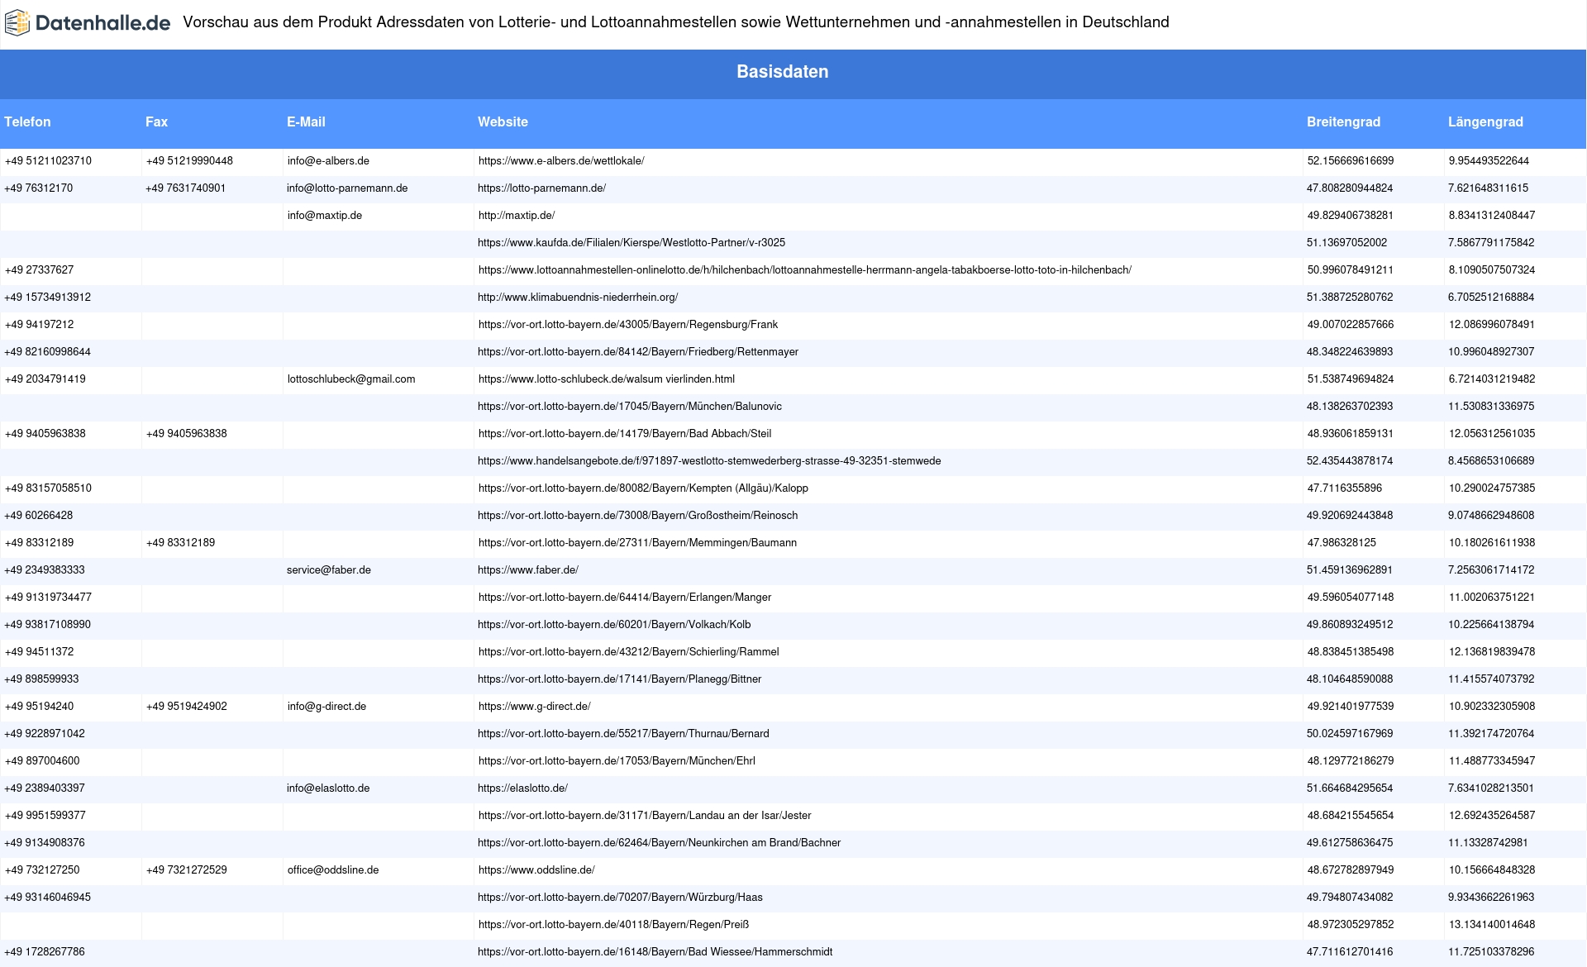
Task: Click the E-Mail column header
Action: pos(306,121)
